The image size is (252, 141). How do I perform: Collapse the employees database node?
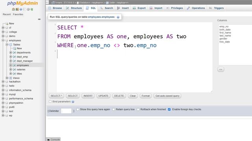coord(3,40)
